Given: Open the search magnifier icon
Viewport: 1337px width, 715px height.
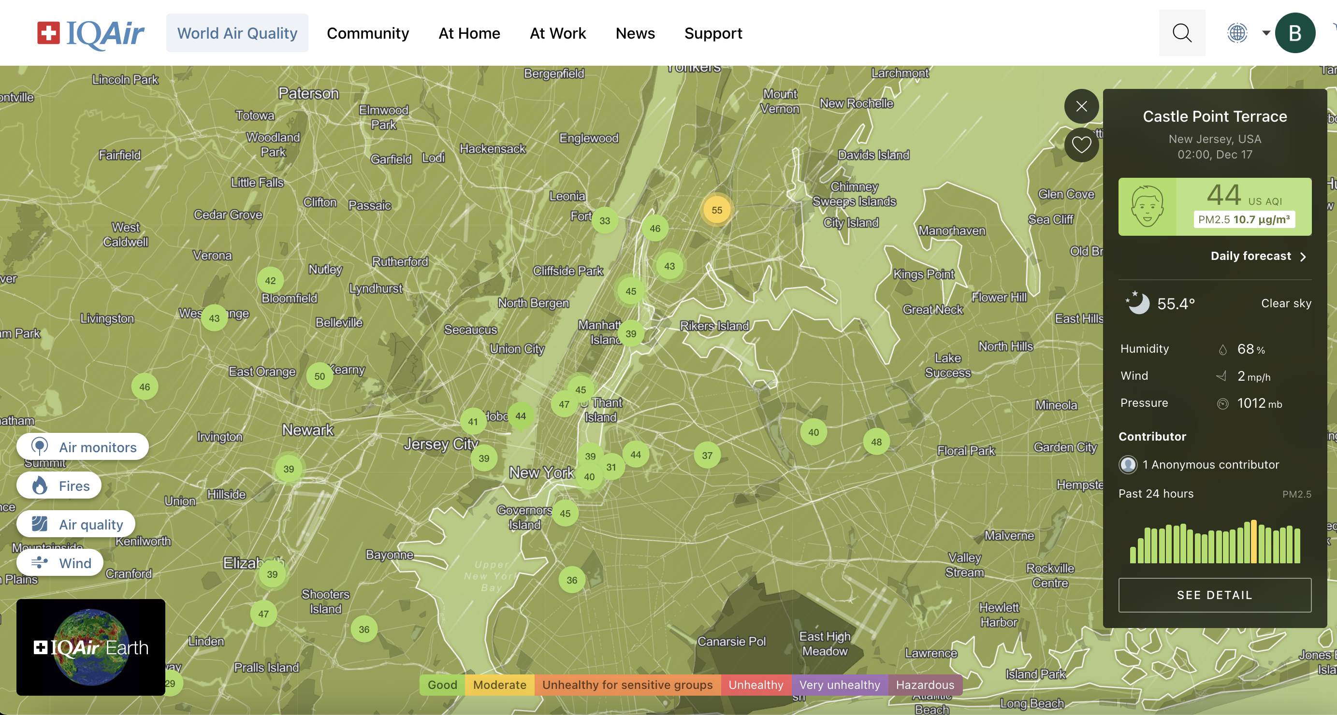Looking at the screenshot, I should click(1182, 33).
